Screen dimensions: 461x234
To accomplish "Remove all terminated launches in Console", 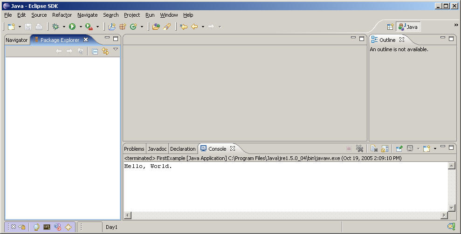I will (x=359, y=148).
